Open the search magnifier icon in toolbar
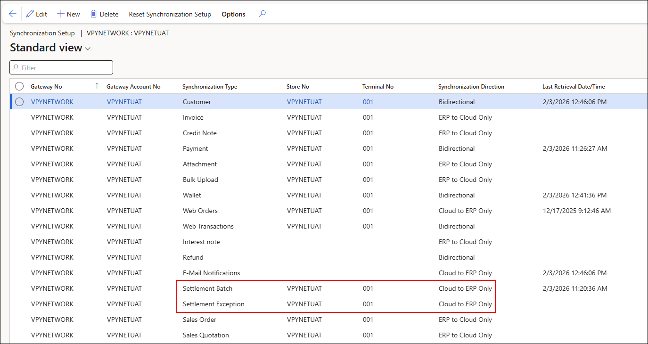 262,14
